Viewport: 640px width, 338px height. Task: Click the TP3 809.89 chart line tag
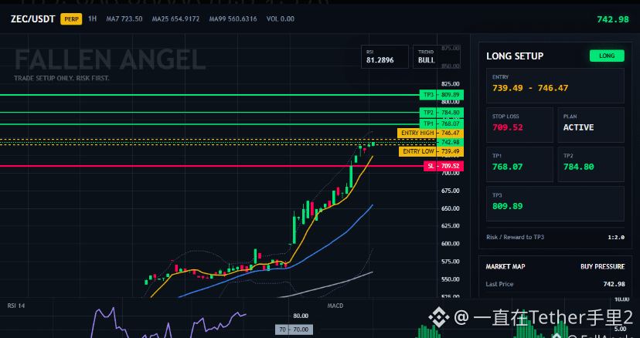click(441, 95)
